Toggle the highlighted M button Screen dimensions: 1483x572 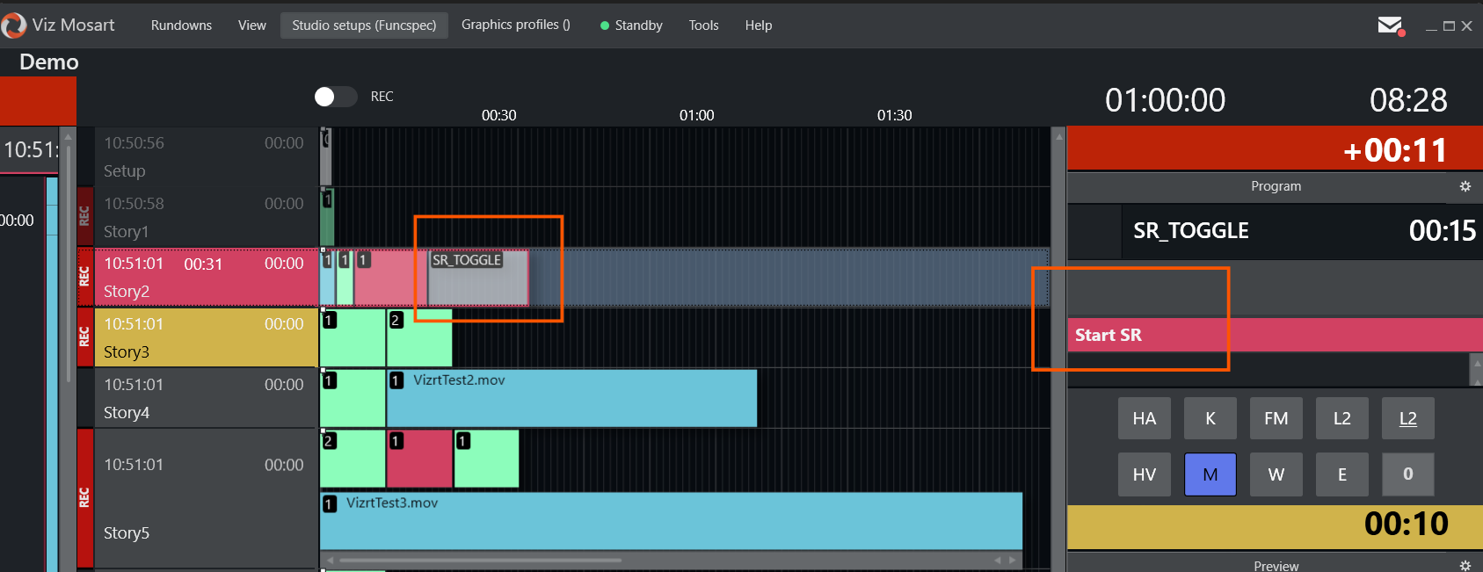[x=1210, y=474]
